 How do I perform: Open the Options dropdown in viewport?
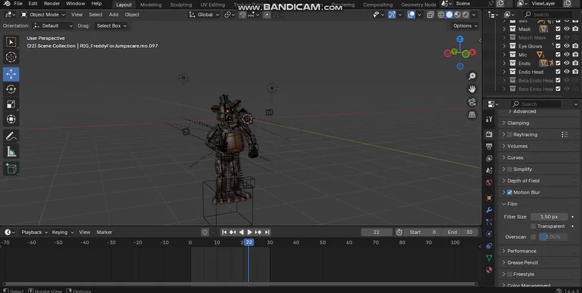click(x=465, y=26)
